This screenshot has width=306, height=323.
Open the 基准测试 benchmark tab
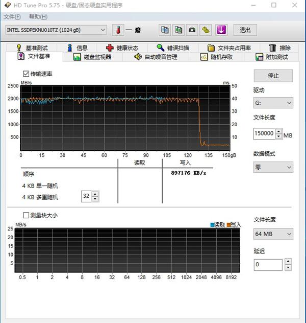click(32, 48)
